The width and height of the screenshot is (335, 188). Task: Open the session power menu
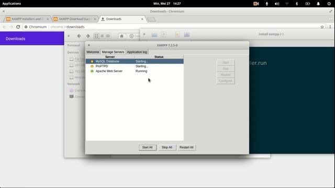(x=329, y=4)
